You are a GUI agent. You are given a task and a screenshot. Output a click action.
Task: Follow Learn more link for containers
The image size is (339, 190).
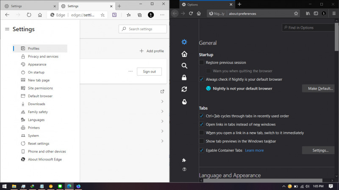tap(254, 150)
